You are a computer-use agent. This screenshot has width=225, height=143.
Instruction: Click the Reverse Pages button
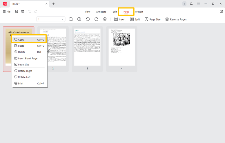pyautogui.click(x=176, y=19)
